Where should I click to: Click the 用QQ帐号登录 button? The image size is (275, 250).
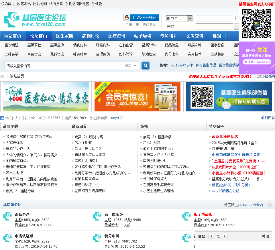click(x=141, y=17)
